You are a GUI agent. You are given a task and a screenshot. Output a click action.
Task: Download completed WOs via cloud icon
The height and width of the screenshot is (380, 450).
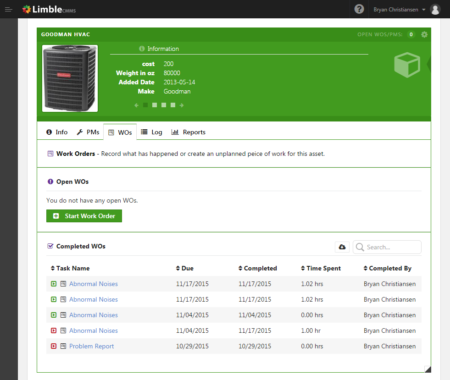point(342,247)
